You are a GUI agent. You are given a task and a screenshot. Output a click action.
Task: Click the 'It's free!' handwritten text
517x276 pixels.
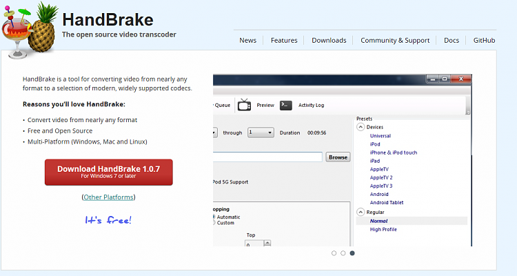point(108,220)
